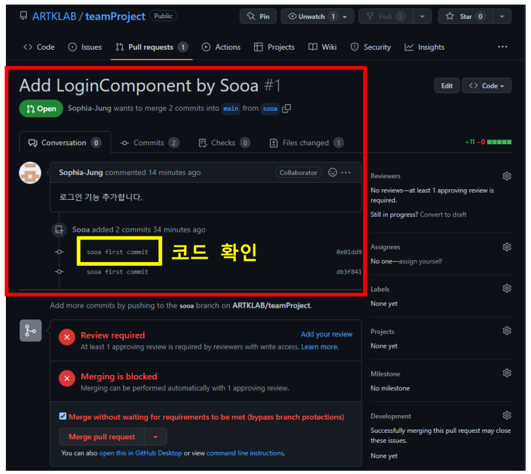Open the Pull requests tab
Image resolution: width=531 pixels, height=474 pixels.
152,47
